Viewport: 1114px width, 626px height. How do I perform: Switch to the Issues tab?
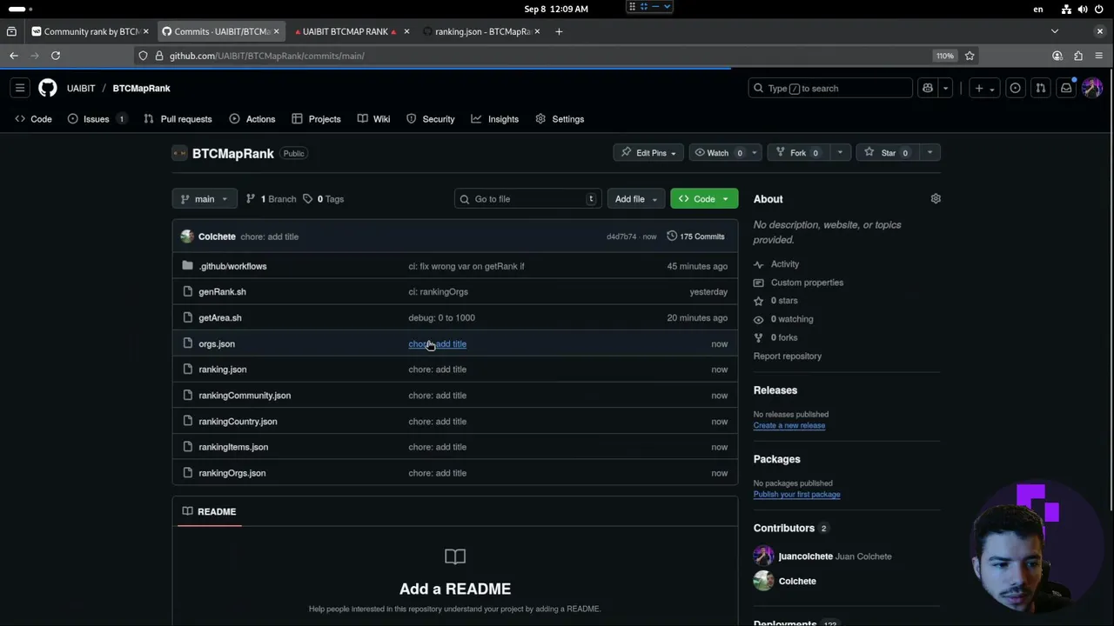click(96, 119)
